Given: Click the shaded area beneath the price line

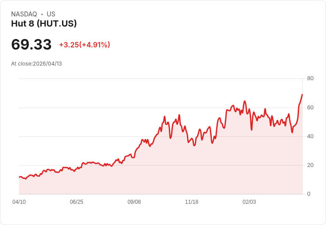Looking at the screenshot, I should (x=177, y=173).
